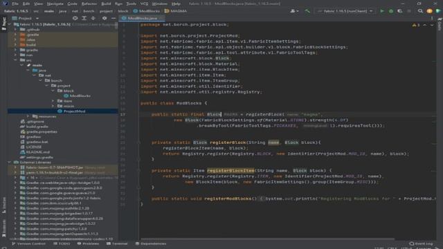Image resolution: width=443 pixels, height=249 pixels.
Task: Expand the mixin package
Action: (x=53, y=106)
